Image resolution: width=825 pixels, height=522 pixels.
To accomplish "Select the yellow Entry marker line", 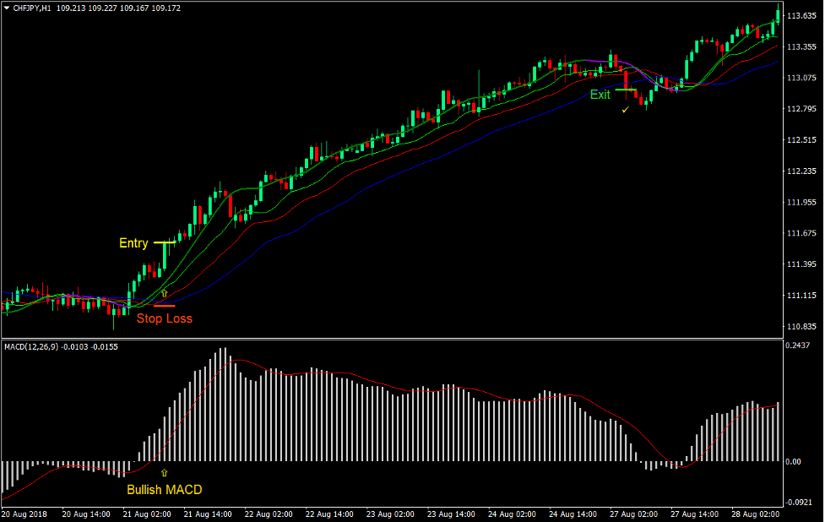I will 166,243.
